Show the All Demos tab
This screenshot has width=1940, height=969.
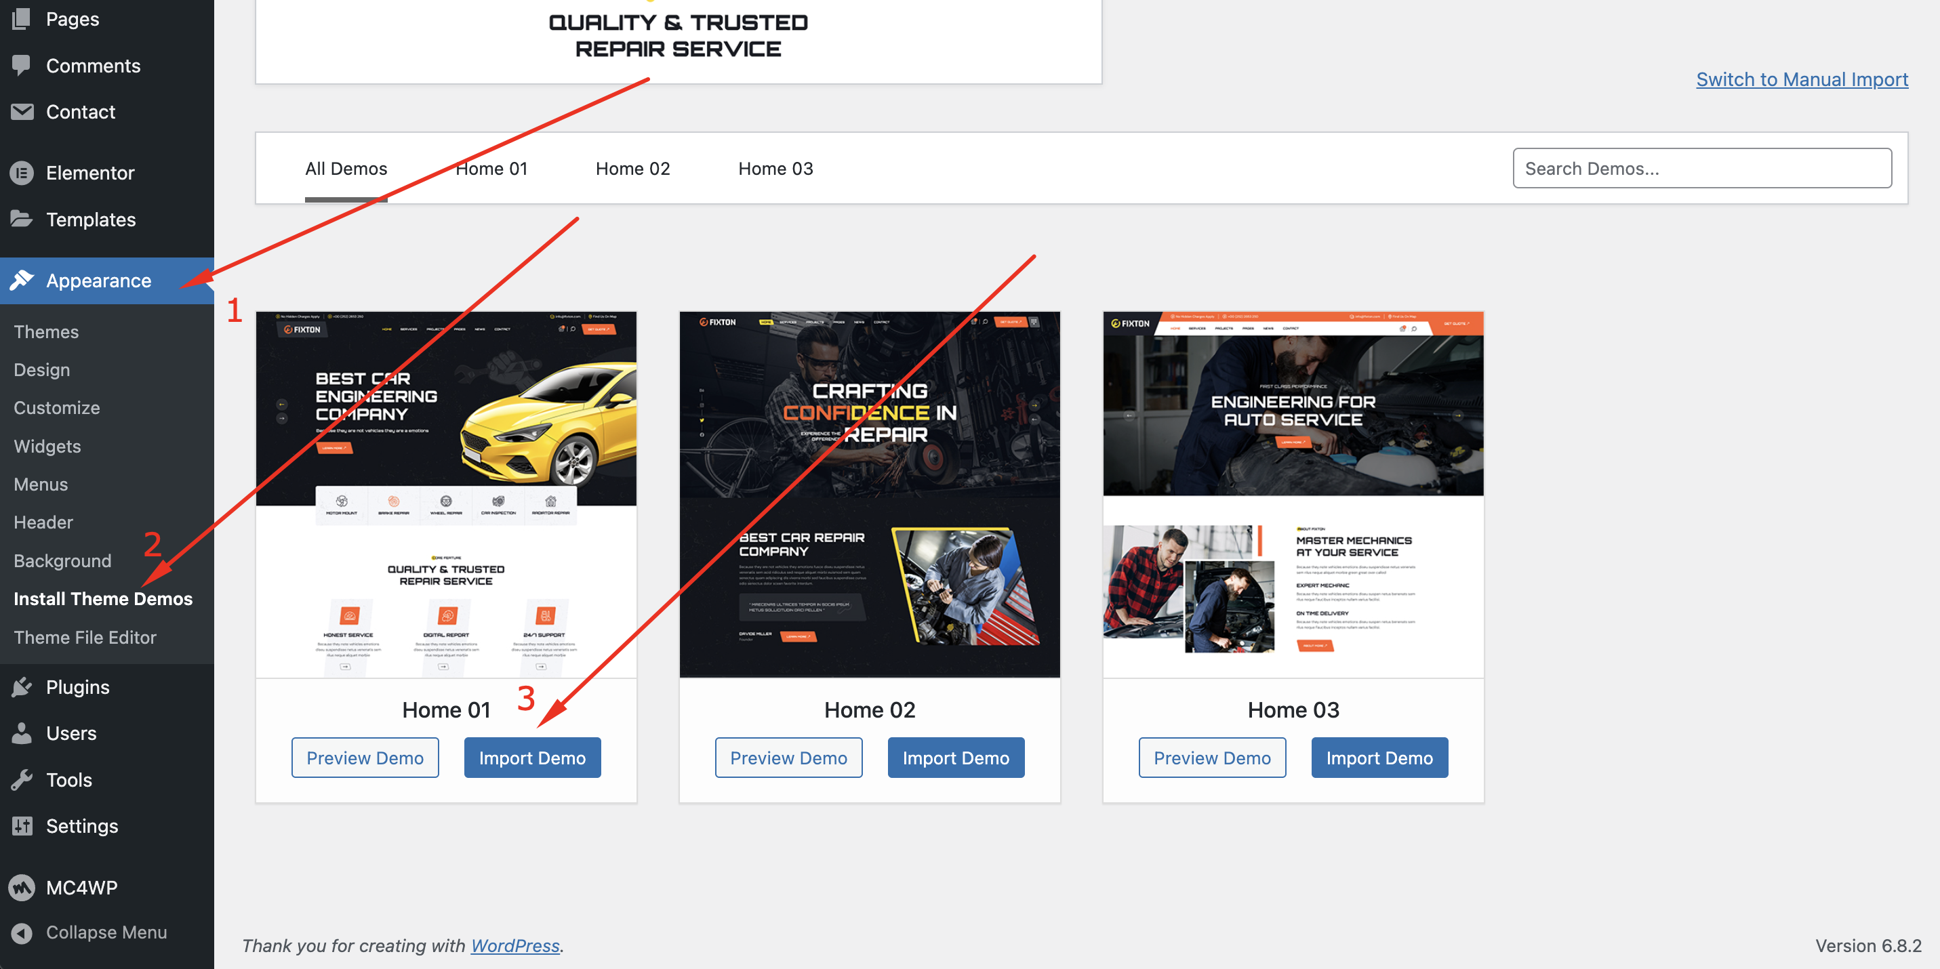346,169
